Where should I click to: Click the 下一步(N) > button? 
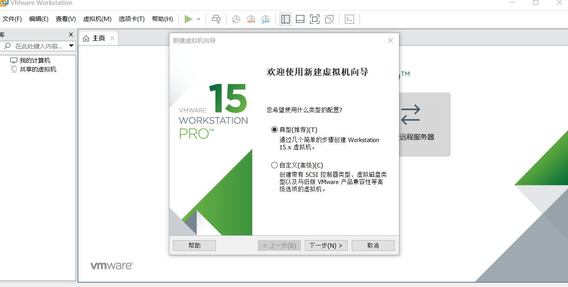(x=326, y=245)
